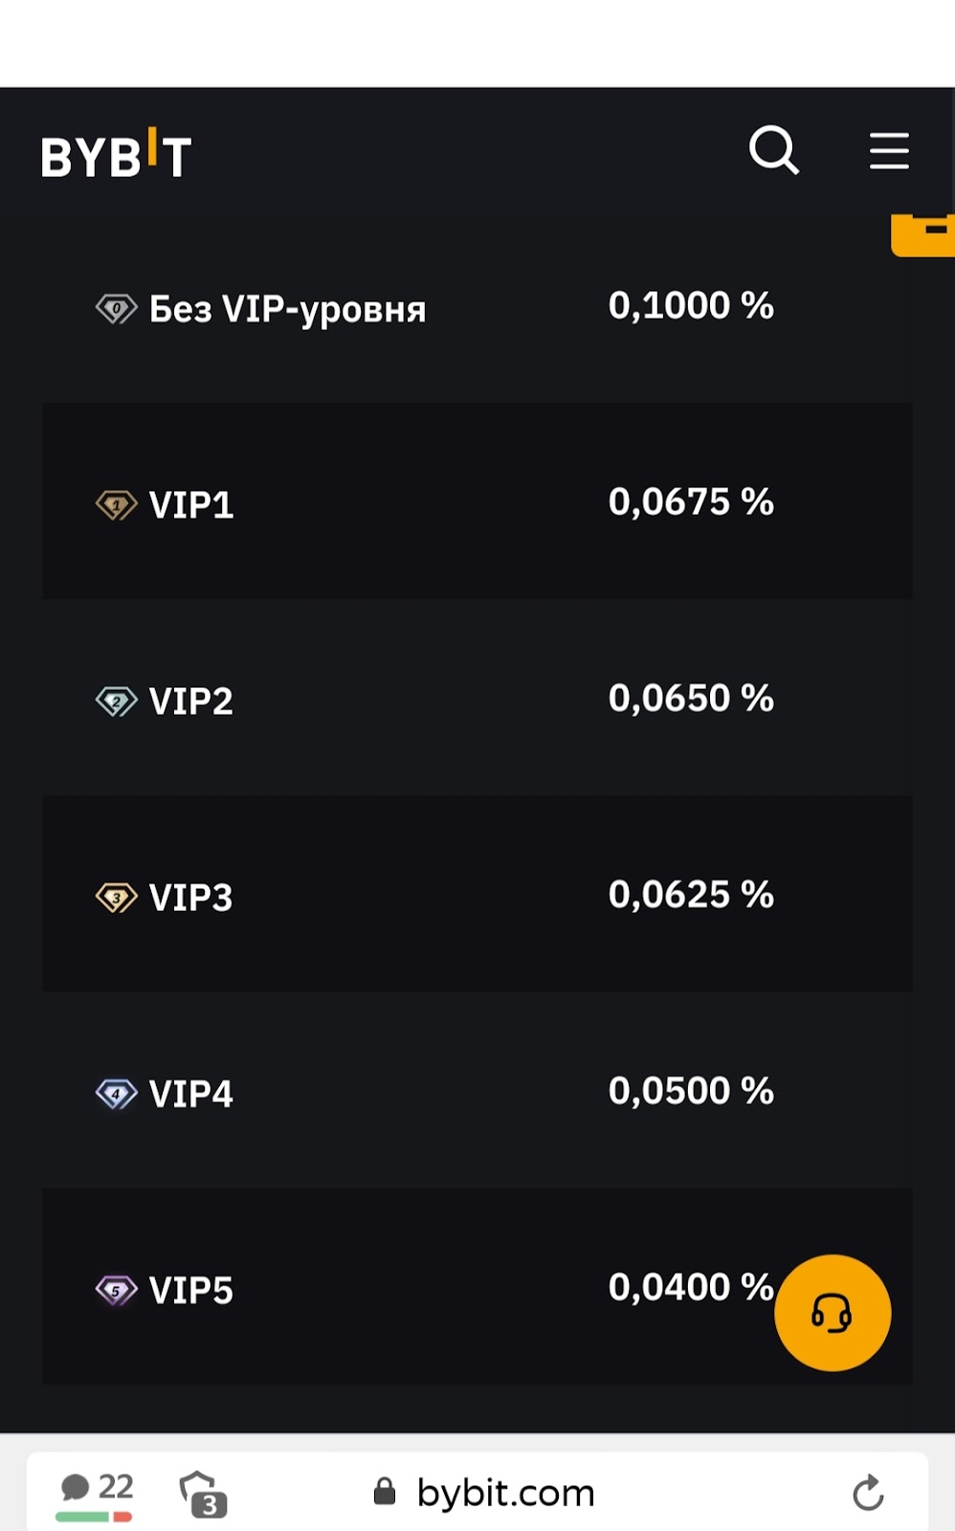The image size is (955, 1531).
Task: Click the VIP5 purple badge icon
Action: pos(117,1290)
